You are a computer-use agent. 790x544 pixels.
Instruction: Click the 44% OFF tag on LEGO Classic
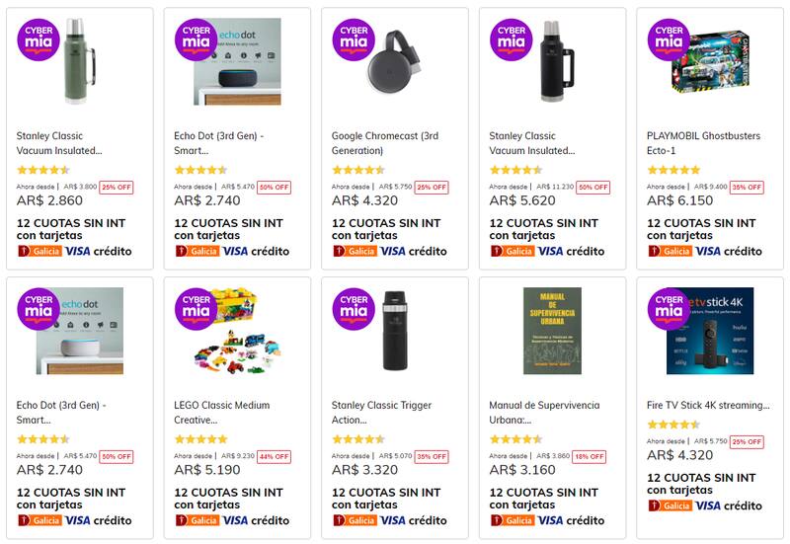tap(274, 456)
